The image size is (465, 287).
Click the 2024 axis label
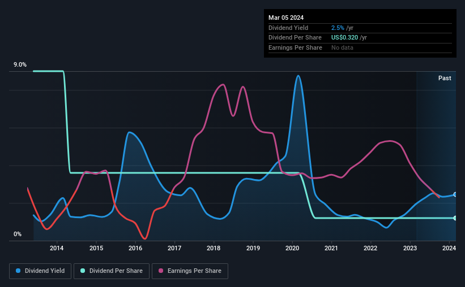[x=449, y=248]
